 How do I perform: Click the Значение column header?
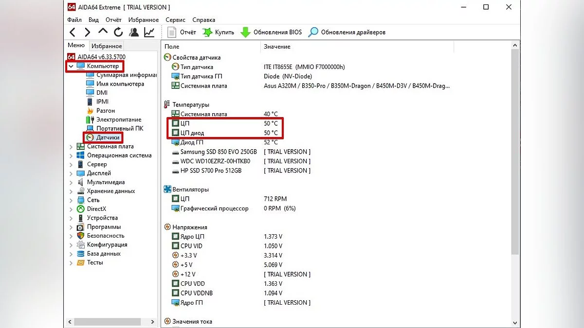277,47
